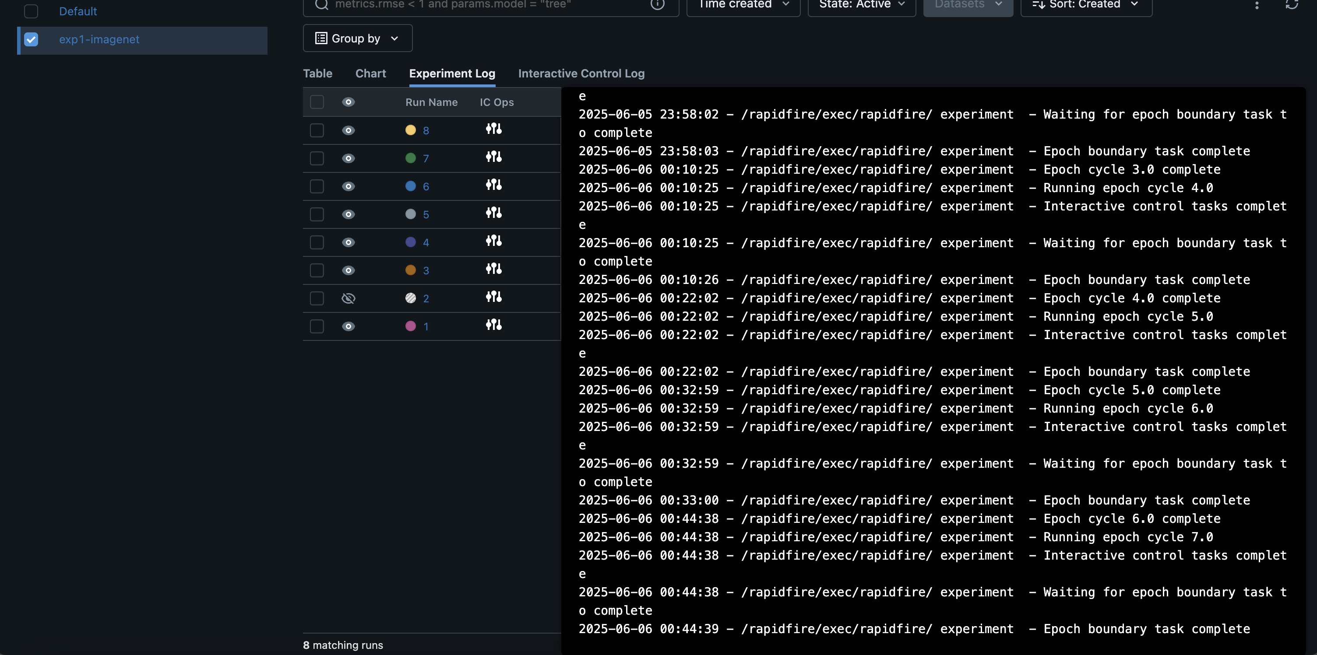This screenshot has height=655, width=1317.
Task: Select the Experiment Log tab
Action: click(452, 74)
